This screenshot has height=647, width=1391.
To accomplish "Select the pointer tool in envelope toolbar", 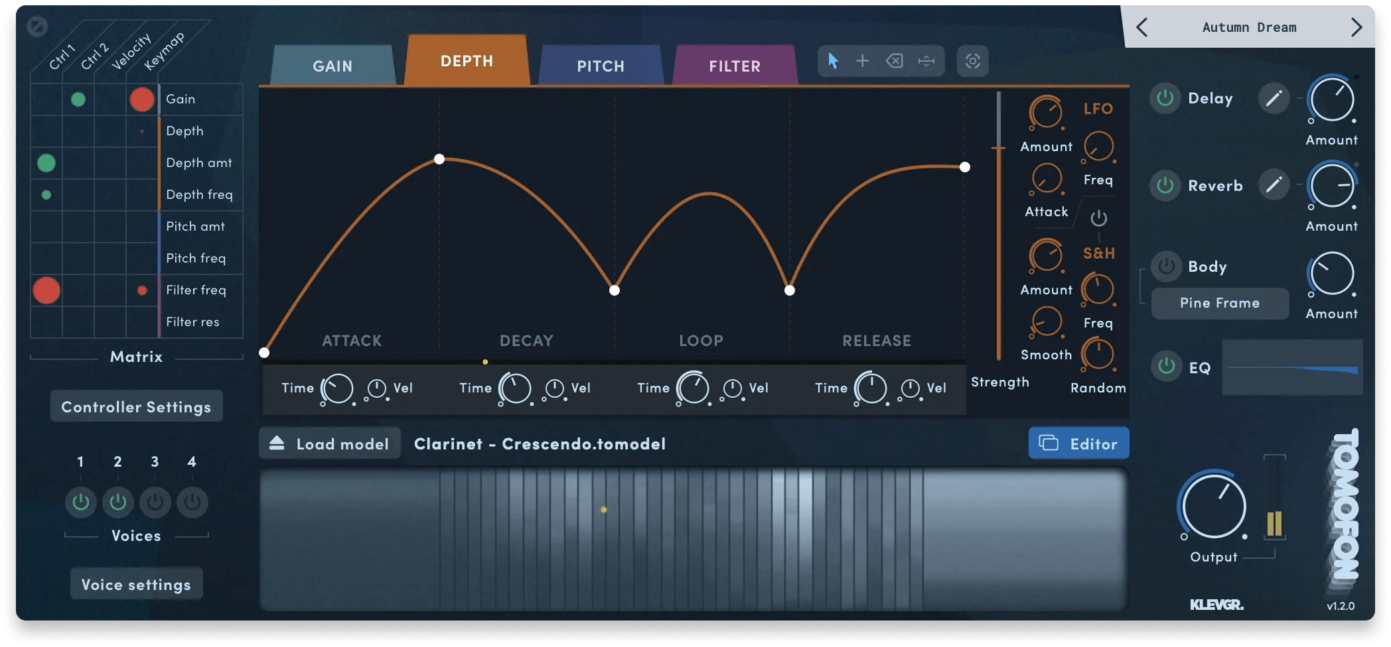I will 833,62.
